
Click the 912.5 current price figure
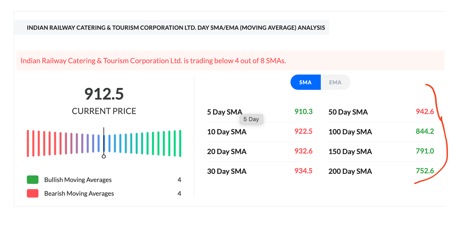[104, 94]
